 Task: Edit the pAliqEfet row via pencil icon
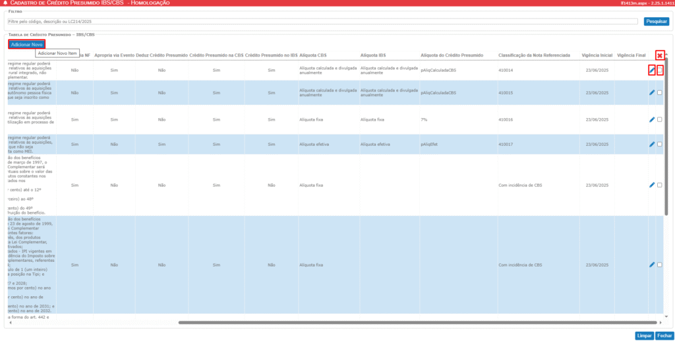pyautogui.click(x=652, y=144)
